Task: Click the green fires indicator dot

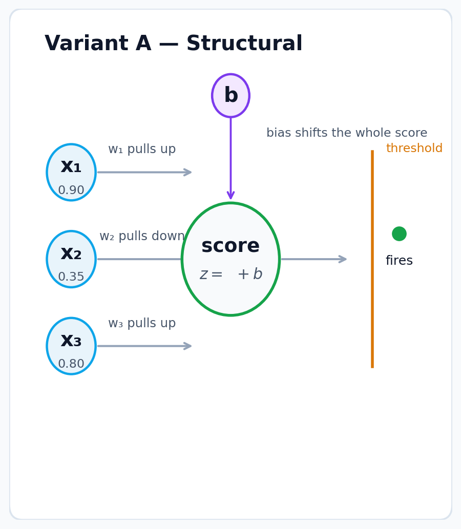Action: click(x=399, y=234)
